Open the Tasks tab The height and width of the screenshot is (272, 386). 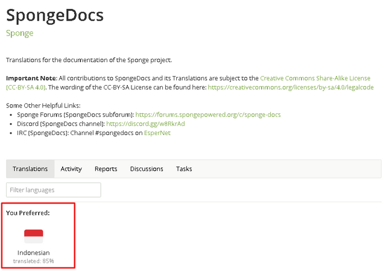[x=184, y=169]
